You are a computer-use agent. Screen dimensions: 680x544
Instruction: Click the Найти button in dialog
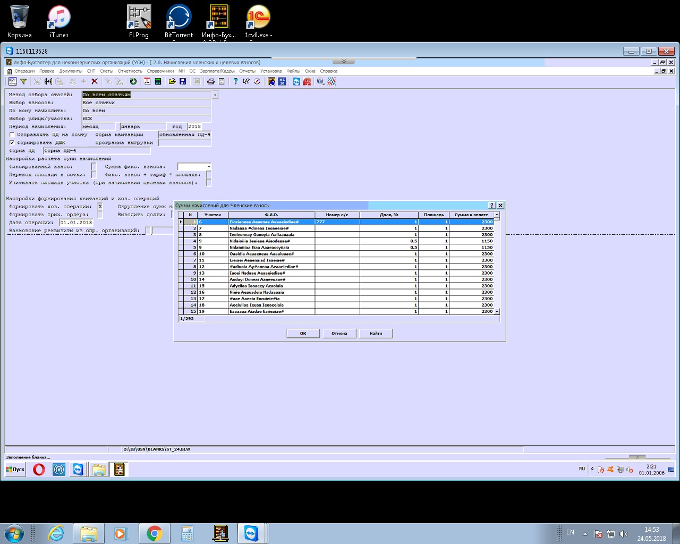tap(376, 334)
